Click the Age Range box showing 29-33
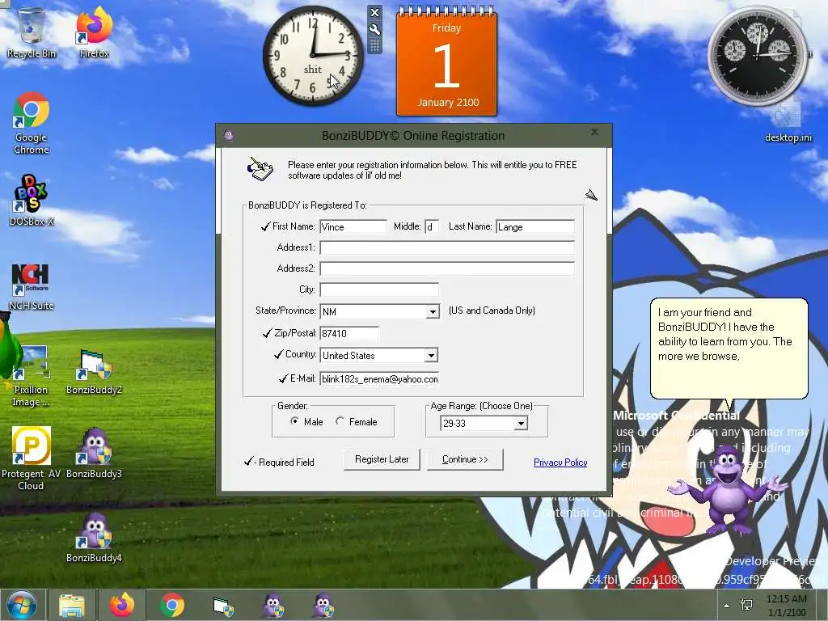Screen dimensions: 828x621 click(x=477, y=424)
